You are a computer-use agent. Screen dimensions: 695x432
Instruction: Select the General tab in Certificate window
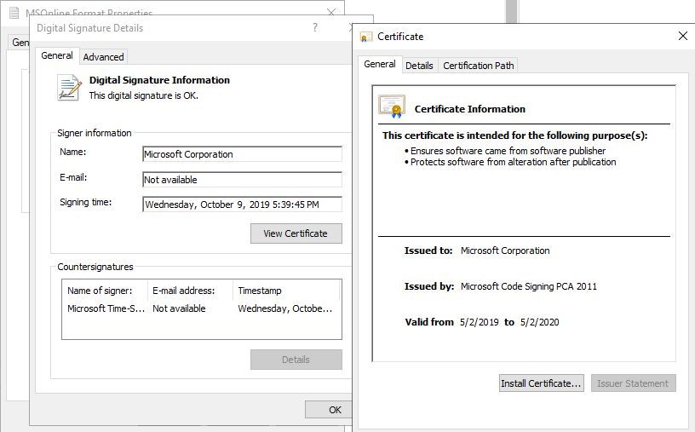(379, 65)
